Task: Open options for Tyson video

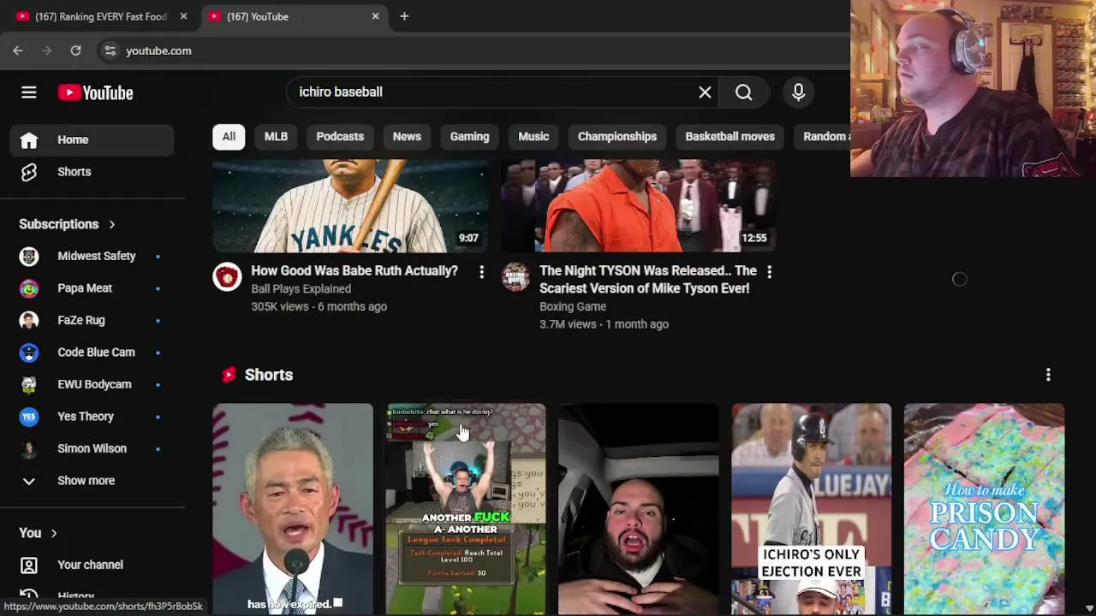Action: (x=769, y=272)
